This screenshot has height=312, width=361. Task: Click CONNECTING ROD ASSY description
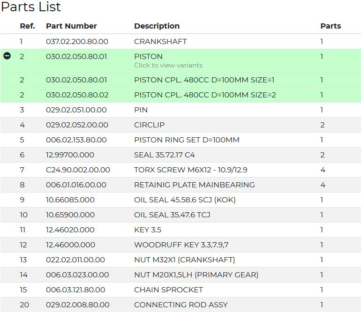click(180, 305)
